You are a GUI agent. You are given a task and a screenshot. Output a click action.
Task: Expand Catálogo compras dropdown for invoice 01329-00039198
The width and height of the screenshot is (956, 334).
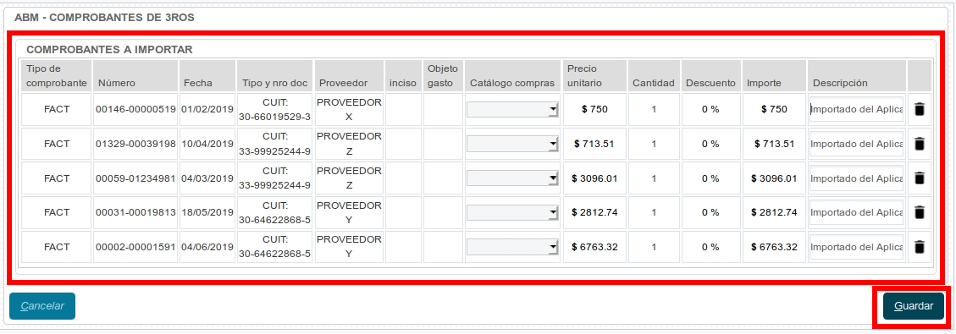click(512, 145)
